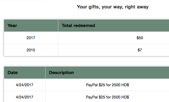Click the Description column header

61,72
